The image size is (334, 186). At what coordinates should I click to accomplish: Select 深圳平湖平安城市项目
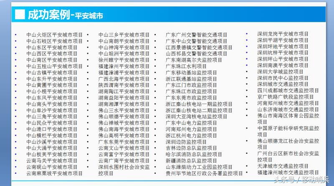283,40
